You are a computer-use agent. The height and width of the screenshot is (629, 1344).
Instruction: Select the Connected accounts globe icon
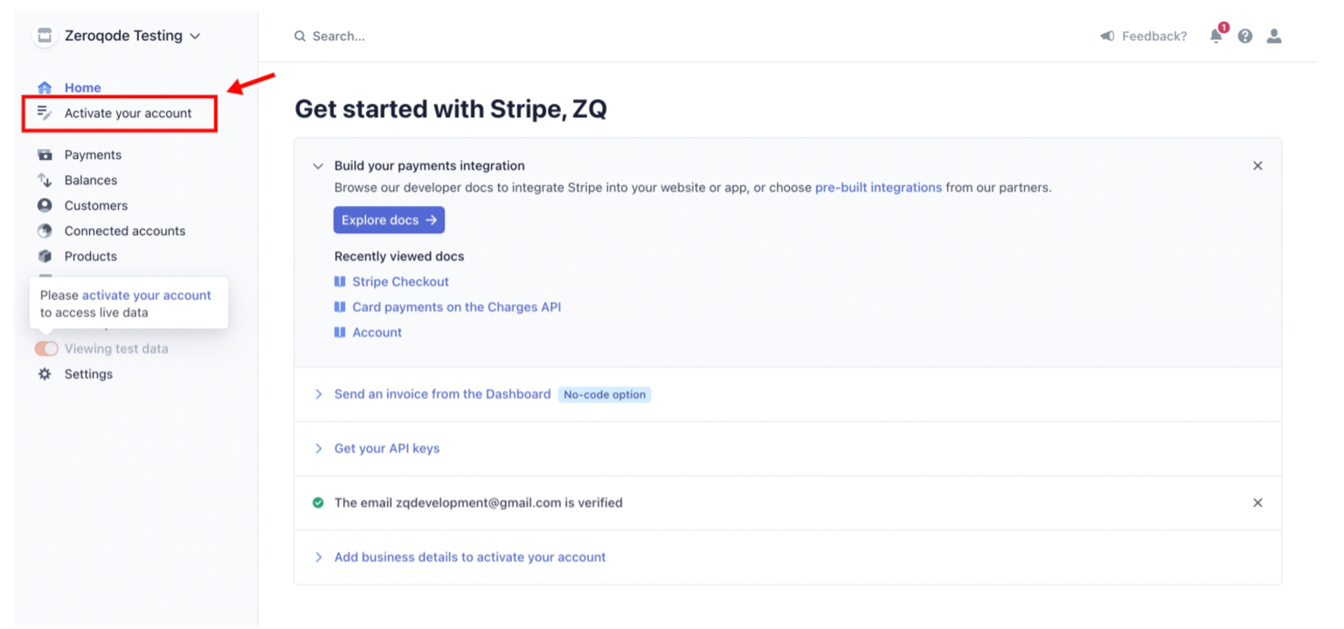click(x=45, y=231)
